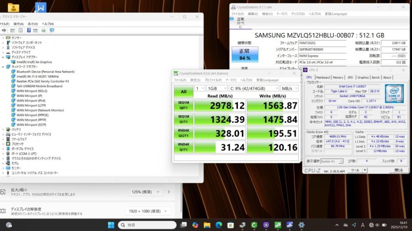Image resolution: width=412 pixels, height=231 pixels.
Task: Open the Settings gear icon in taskbar
Action: point(302,225)
